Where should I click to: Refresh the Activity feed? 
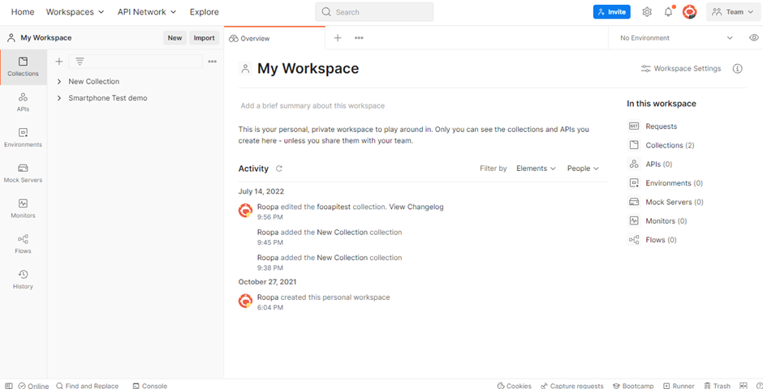click(279, 169)
